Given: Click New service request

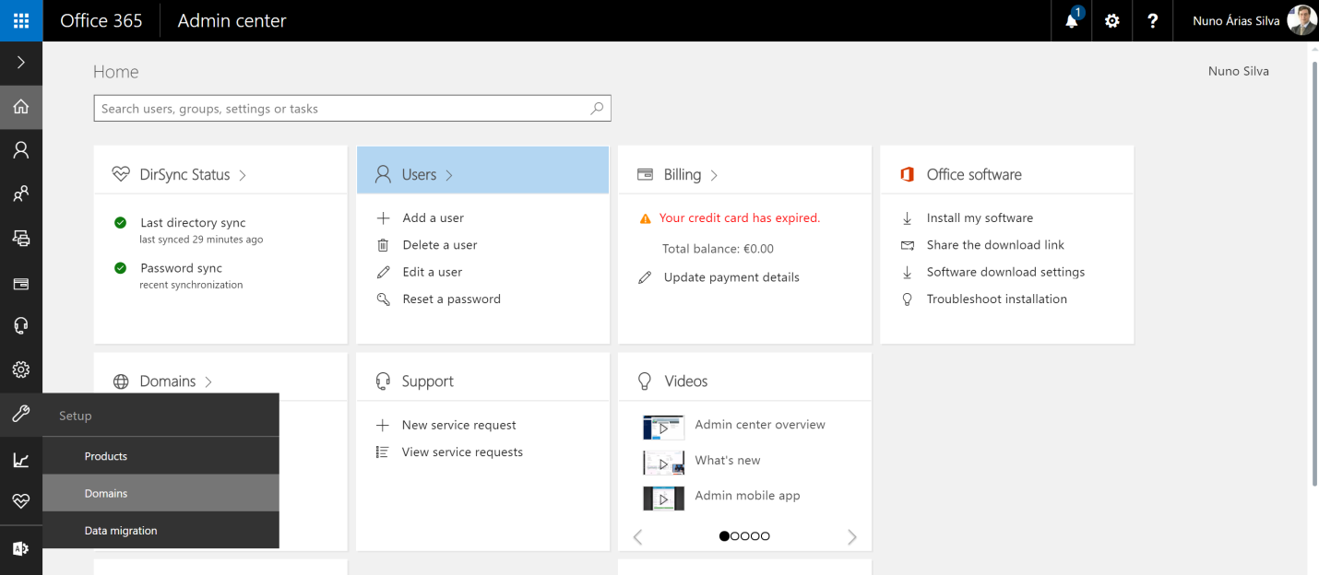Looking at the screenshot, I should tap(458, 425).
